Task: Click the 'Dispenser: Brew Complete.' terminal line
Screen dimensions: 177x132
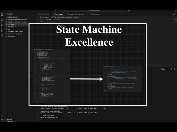Action: point(50,111)
